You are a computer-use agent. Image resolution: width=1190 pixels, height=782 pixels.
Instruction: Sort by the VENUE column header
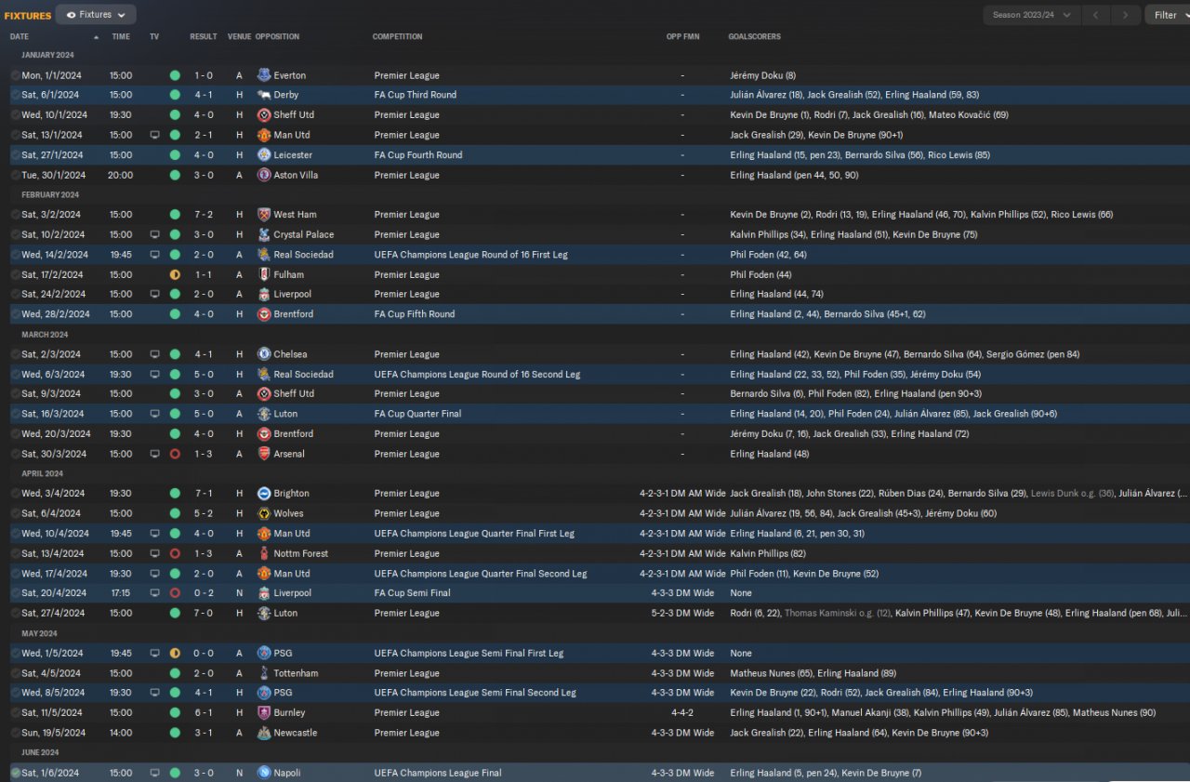(240, 37)
